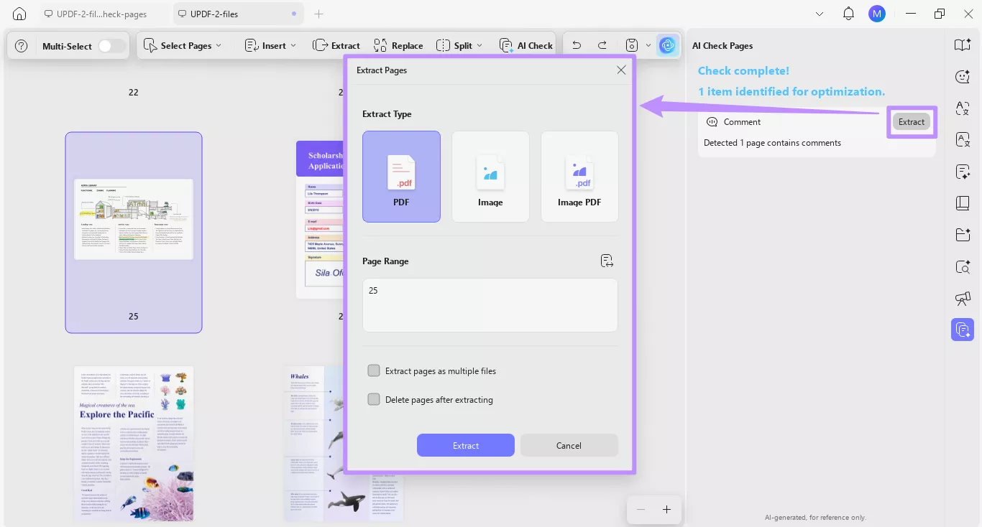Open the telescope icon in right sidebar

(963, 298)
